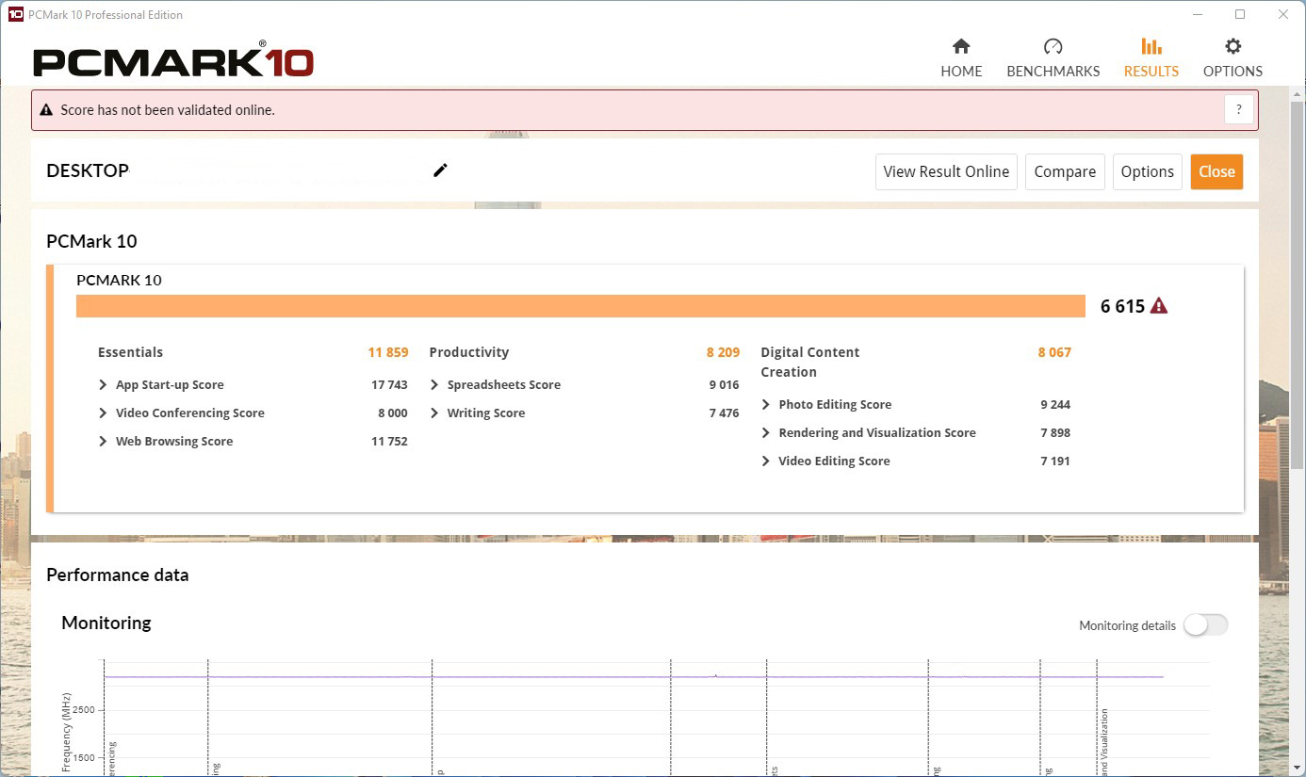
Task: Click the Monitoring section title
Action: pos(106,623)
